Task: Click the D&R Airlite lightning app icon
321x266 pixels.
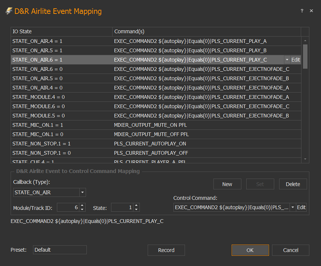Action: 9,11
